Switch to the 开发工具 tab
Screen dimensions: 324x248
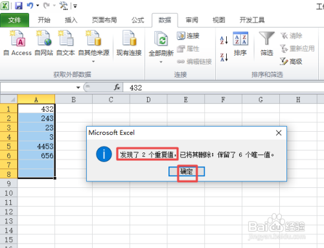(252, 20)
